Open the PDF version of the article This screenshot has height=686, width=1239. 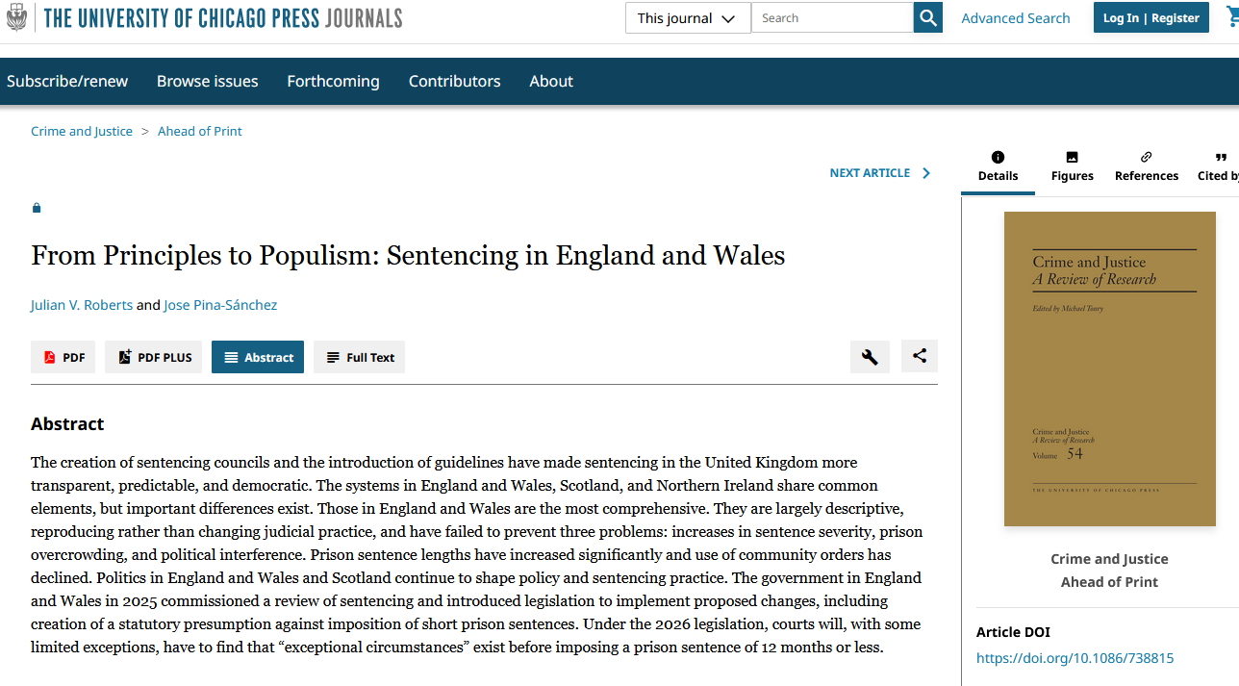tap(63, 357)
